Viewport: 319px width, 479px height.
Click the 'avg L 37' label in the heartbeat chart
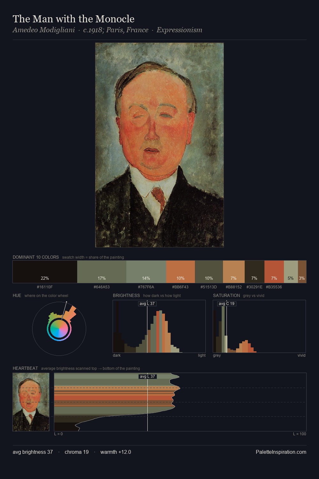pyautogui.click(x=147, y=376)
